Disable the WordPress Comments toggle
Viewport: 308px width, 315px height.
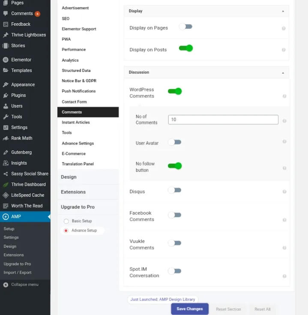(175, 91)
